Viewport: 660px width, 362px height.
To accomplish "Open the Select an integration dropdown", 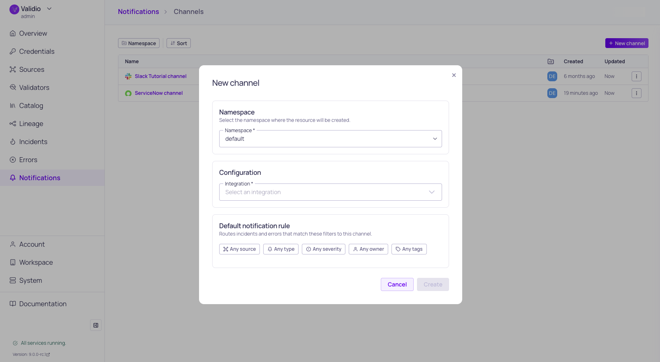I will click(x=330, y=192).
